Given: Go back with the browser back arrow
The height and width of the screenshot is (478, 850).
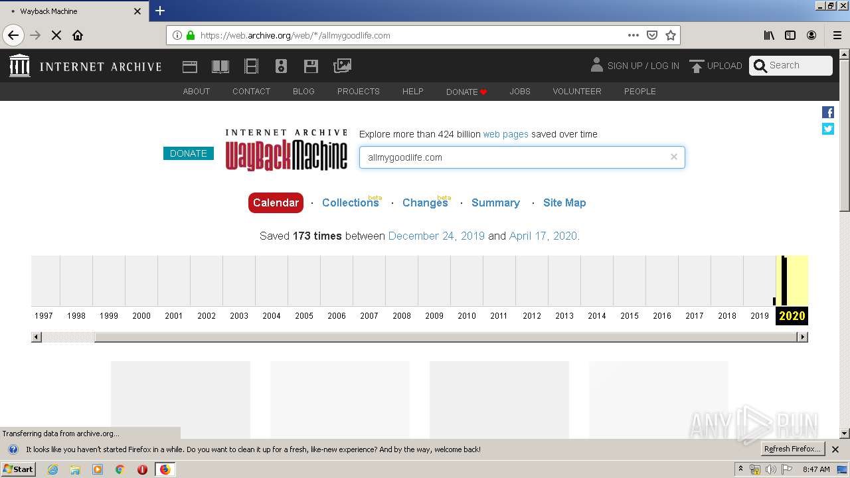Looking at the screenshot, I should (x=13, y=35).
